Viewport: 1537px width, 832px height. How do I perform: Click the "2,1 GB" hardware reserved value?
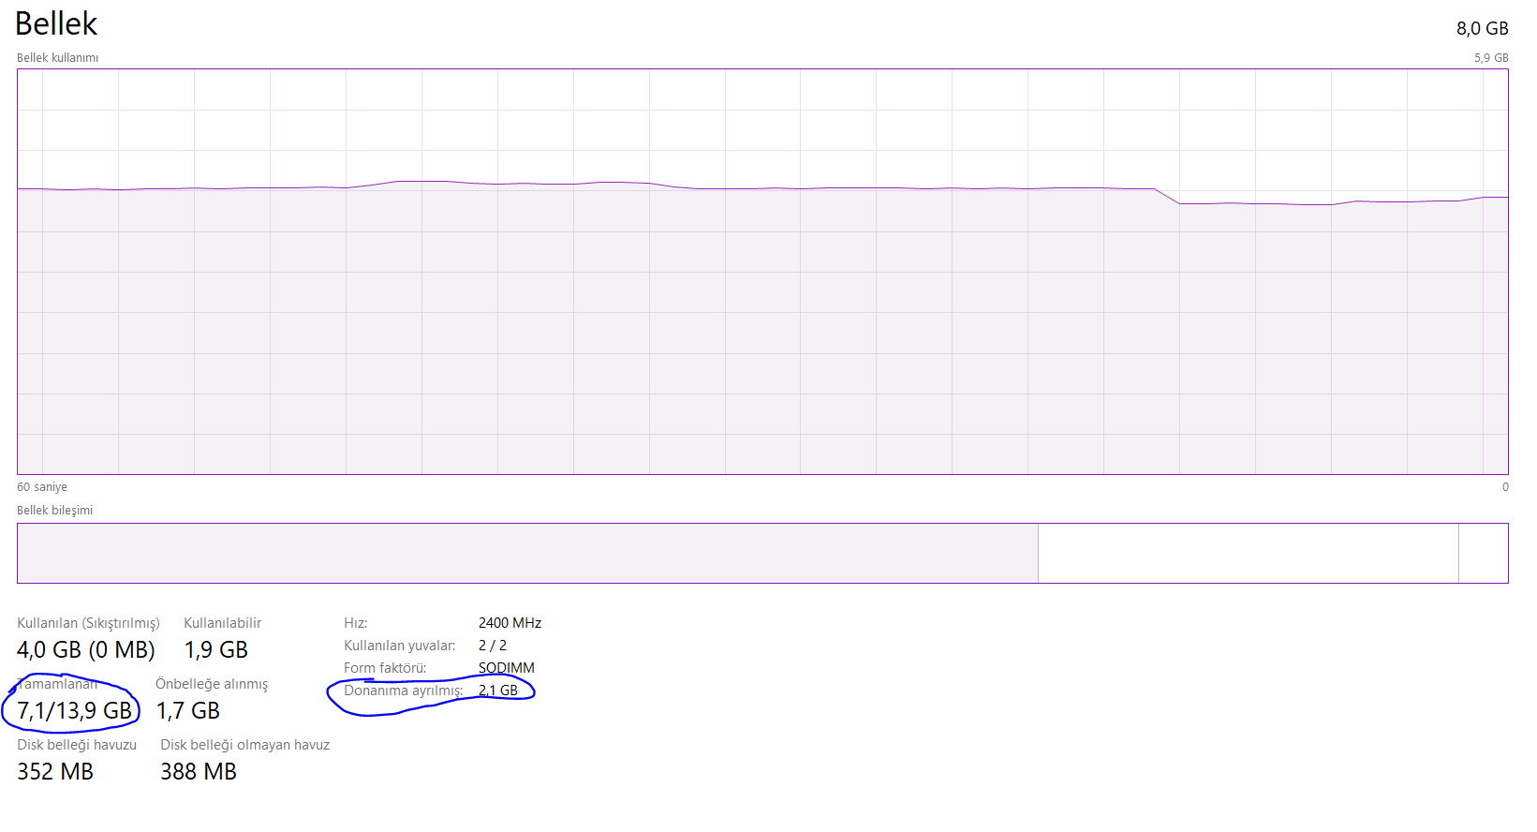pos(498,691)
